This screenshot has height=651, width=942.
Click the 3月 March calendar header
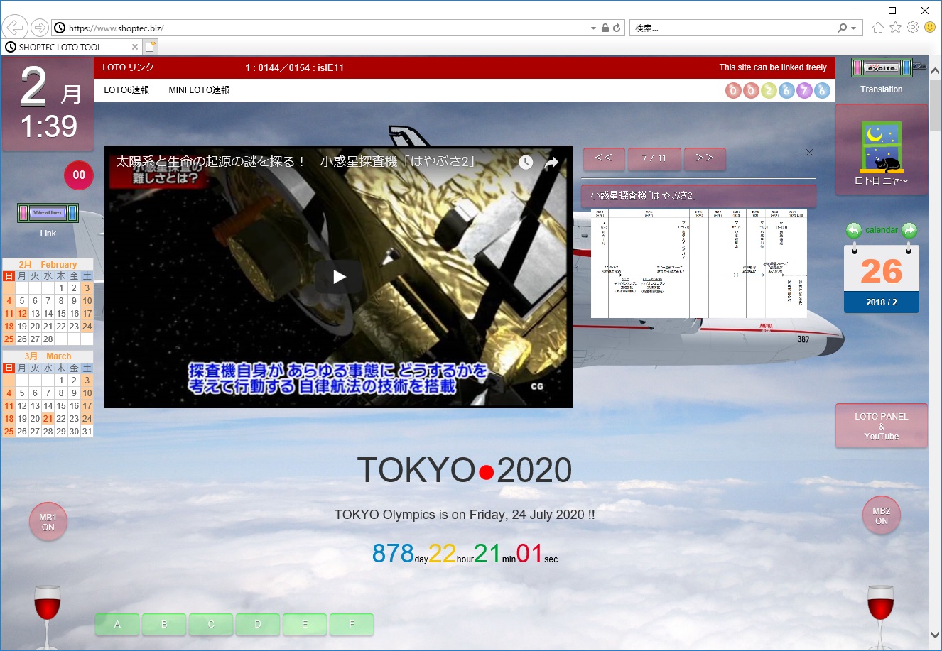click(48, 356)
